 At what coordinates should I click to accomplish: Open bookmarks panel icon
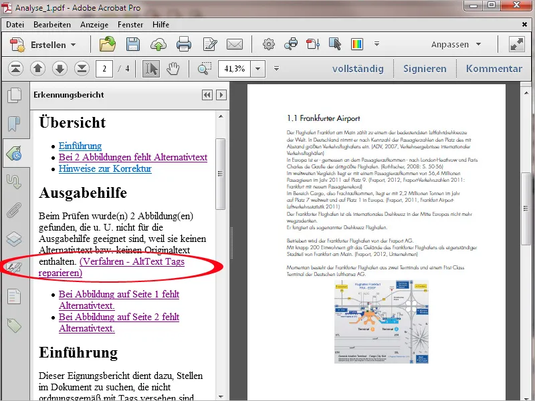(14, 124)
